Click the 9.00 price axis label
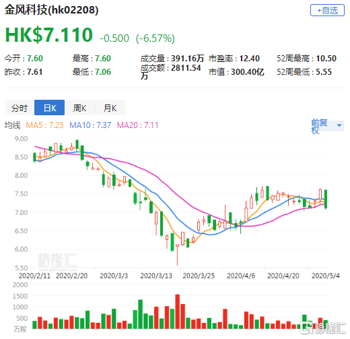Screen dimensions: 350x339 click(22, 139)
